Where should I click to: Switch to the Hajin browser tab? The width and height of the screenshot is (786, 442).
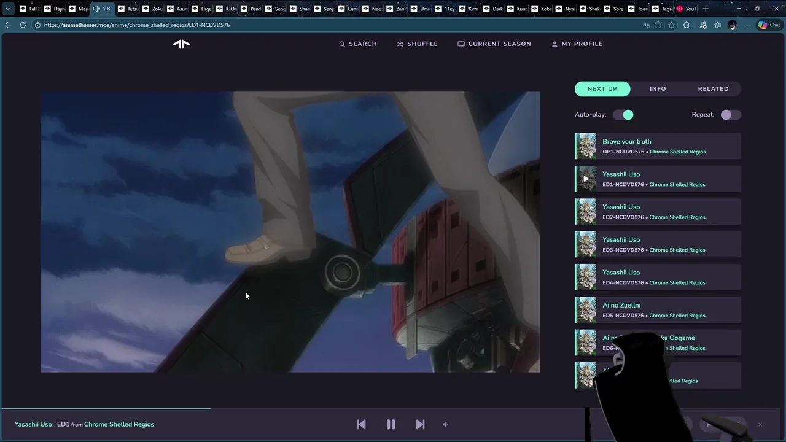[53, 9]
